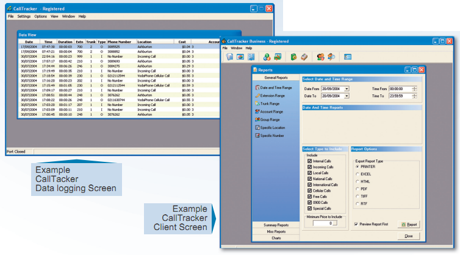Open File menu in CallTracker Business
The height and width of the screenshot is (255, 460).
(225, 48)
